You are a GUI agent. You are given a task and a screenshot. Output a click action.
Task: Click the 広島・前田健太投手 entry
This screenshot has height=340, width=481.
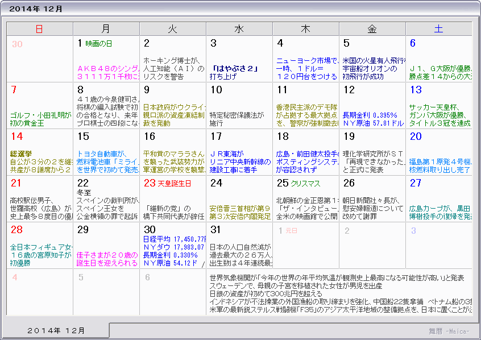pyautogui.click(x=307, y=161)
